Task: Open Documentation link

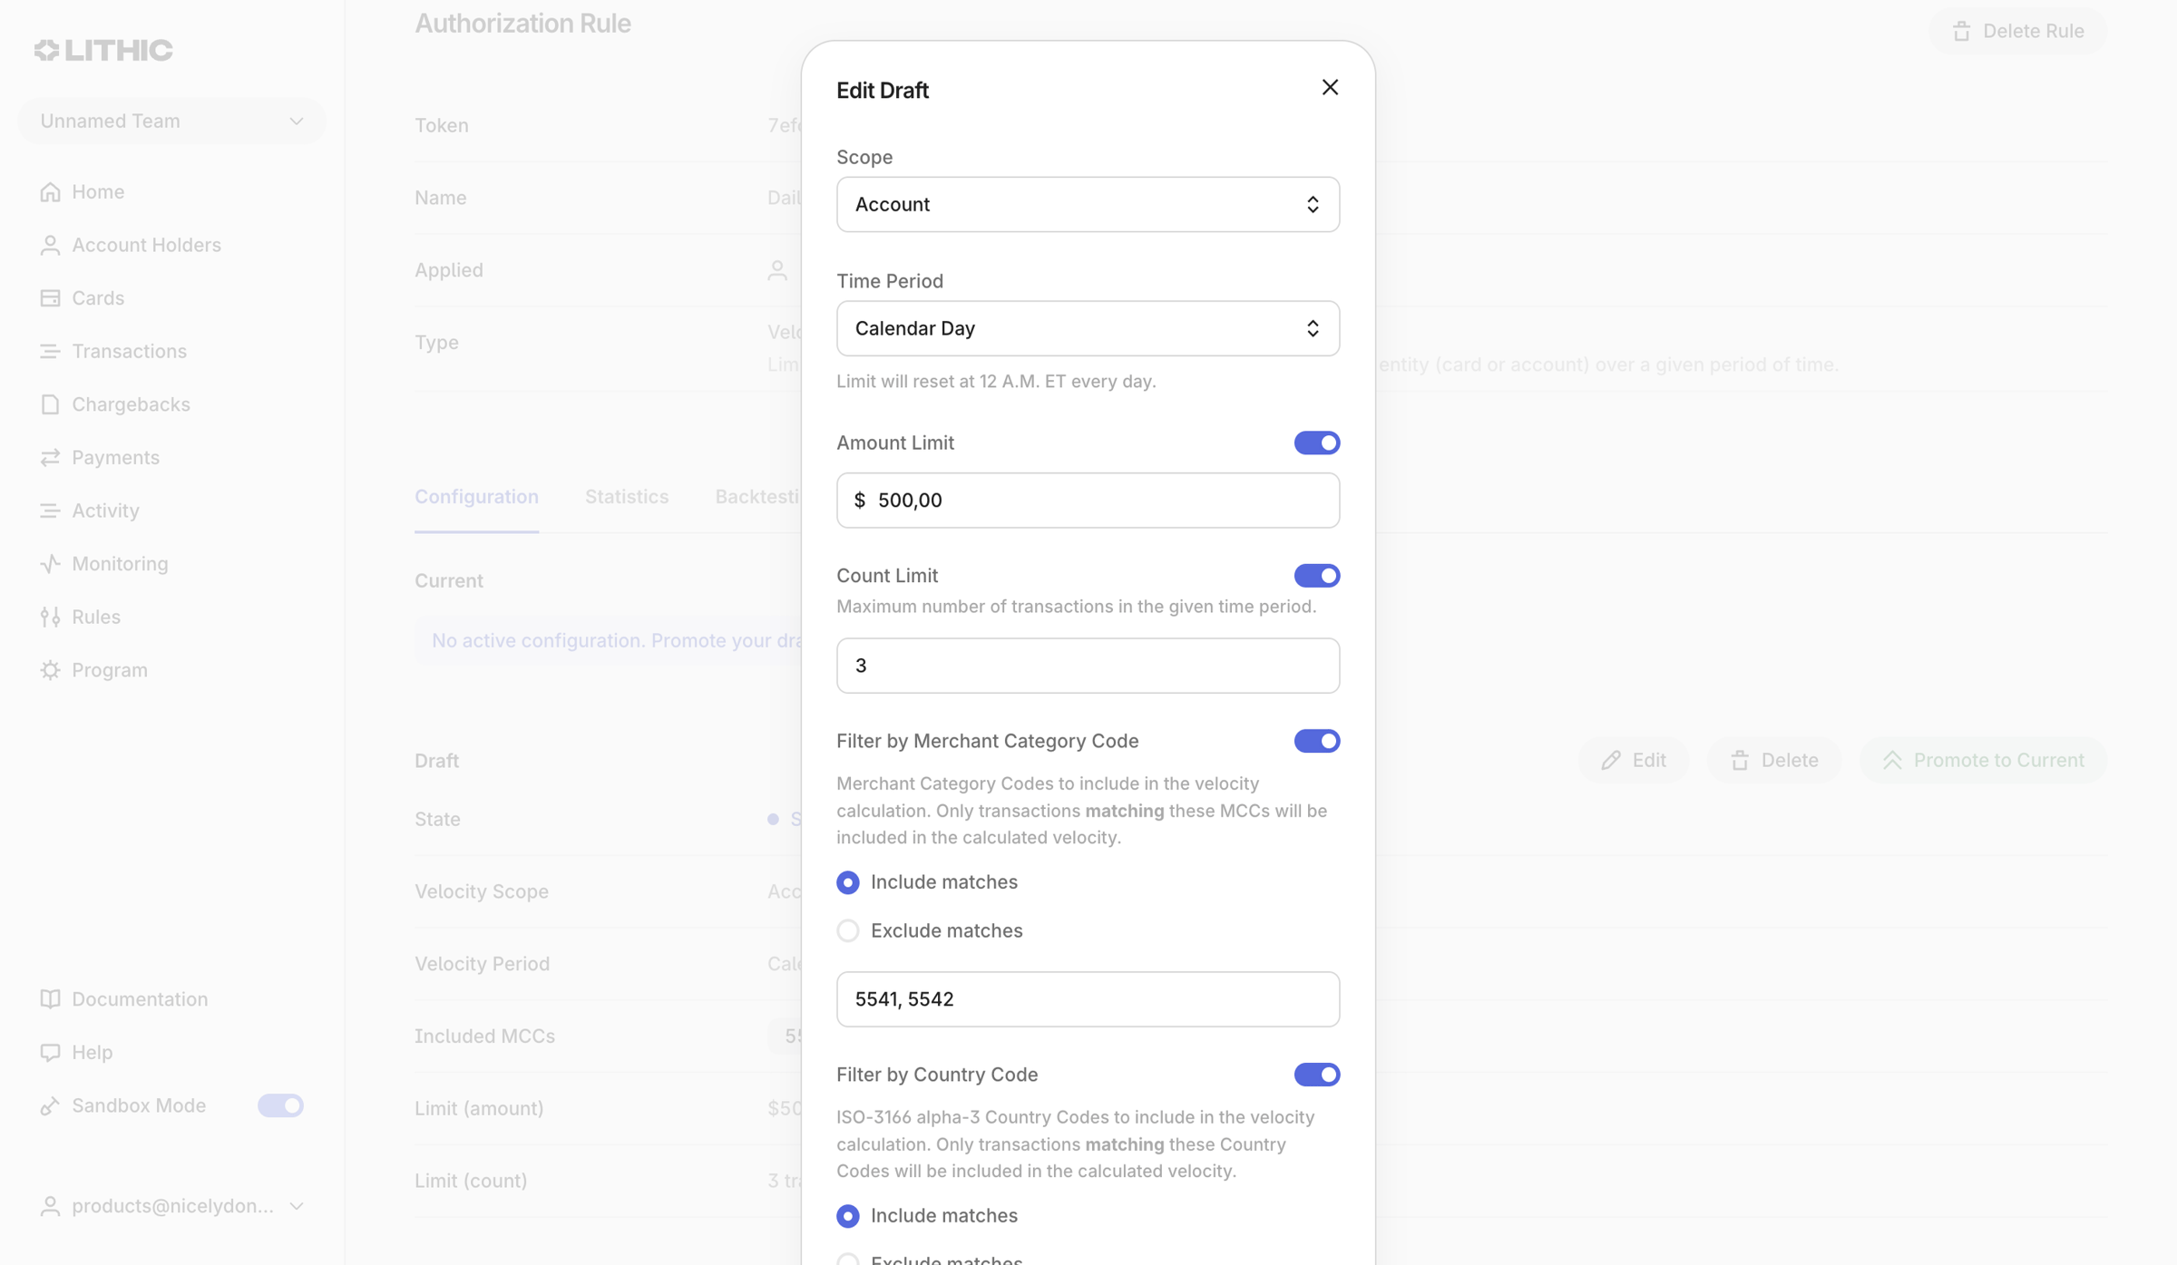Action: tap(123, 998)
